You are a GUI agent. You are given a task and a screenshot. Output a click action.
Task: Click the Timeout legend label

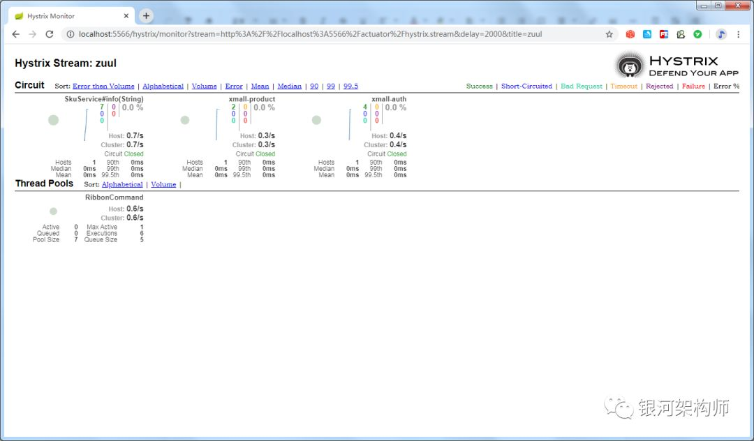tap(623, 86)
